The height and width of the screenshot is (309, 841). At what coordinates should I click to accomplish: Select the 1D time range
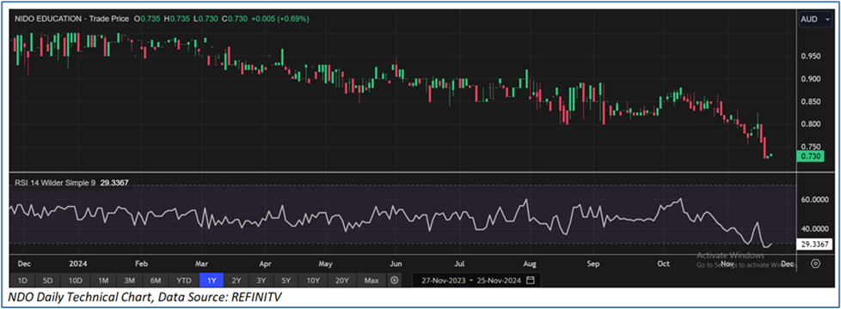coord(22,280)
